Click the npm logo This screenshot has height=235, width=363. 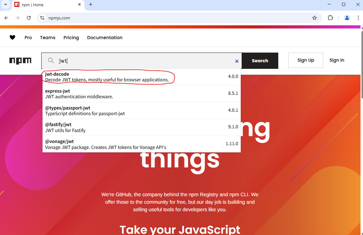(20, 61)
